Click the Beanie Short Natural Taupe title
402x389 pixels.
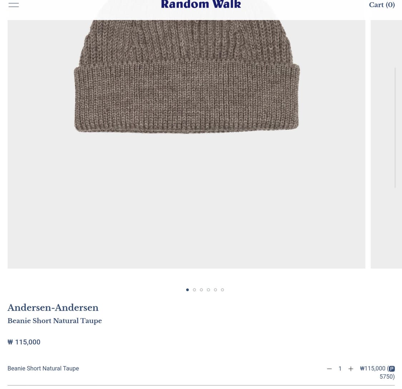click(x=55, y=321)
